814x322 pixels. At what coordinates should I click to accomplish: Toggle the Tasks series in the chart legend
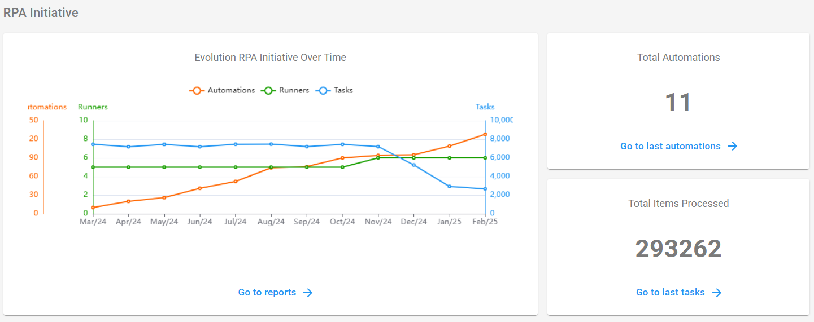tap(334, 90)
